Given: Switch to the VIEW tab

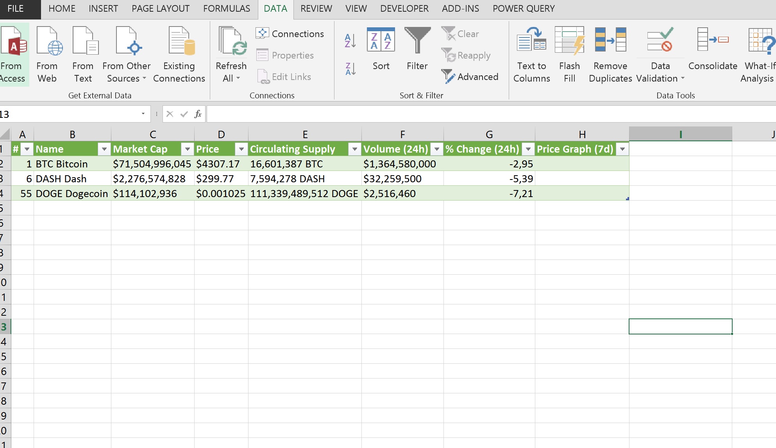Looking at the screenshot, I should click(x=356, y=9).
